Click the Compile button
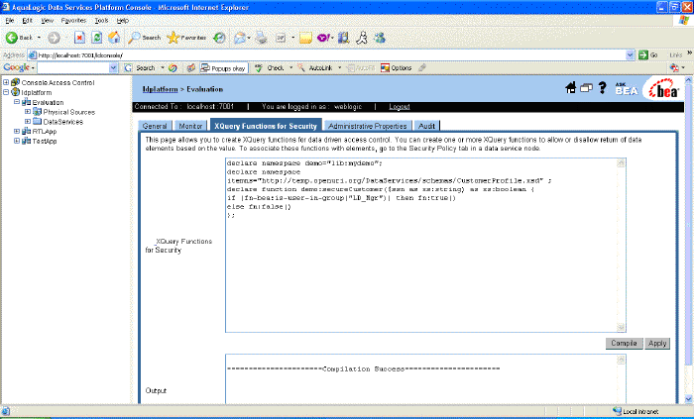This screenshot has height=419, width=694. pos(624,343)
